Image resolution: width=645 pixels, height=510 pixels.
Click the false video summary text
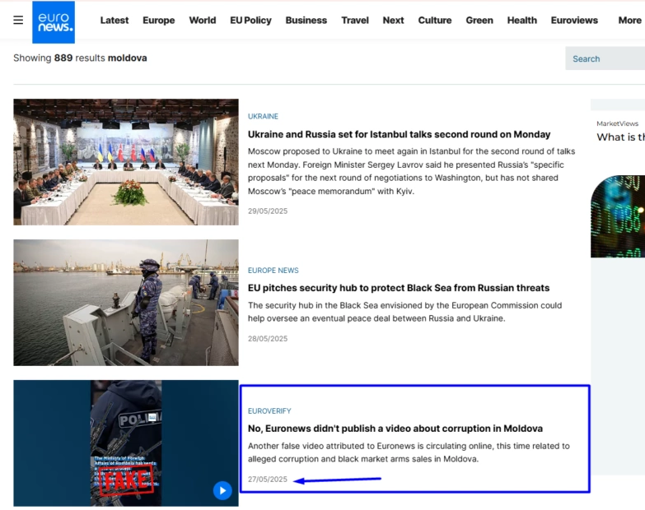coord(409,452)
